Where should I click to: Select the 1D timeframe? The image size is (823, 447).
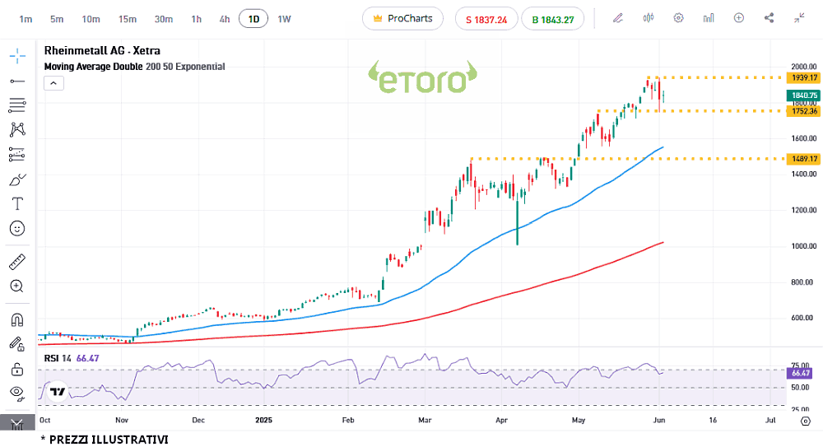click(253, 19)
